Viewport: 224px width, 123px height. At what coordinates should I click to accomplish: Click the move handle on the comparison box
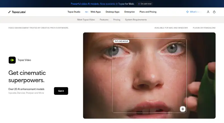tap(183, 109)
